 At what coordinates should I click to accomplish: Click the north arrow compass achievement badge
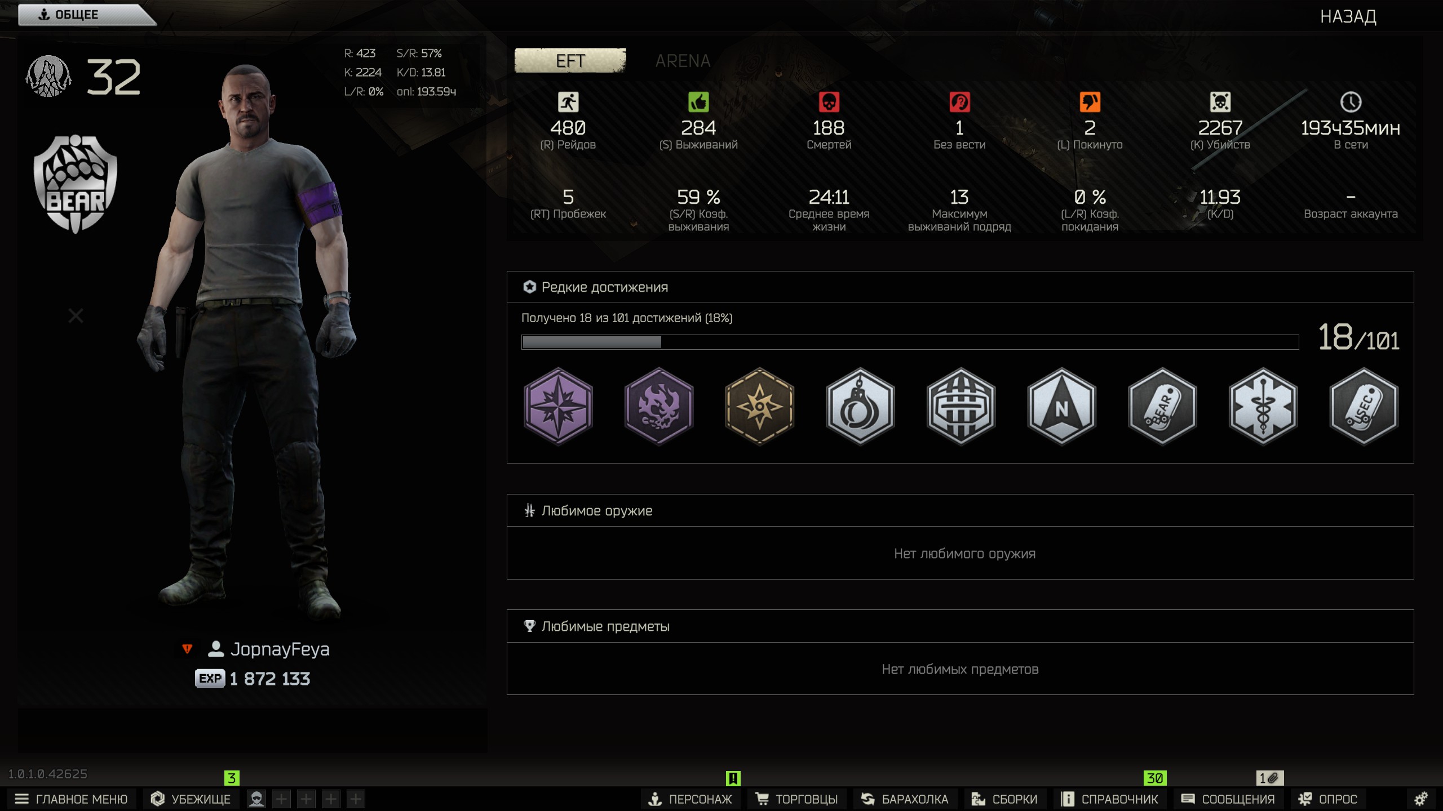[1062, 406]
